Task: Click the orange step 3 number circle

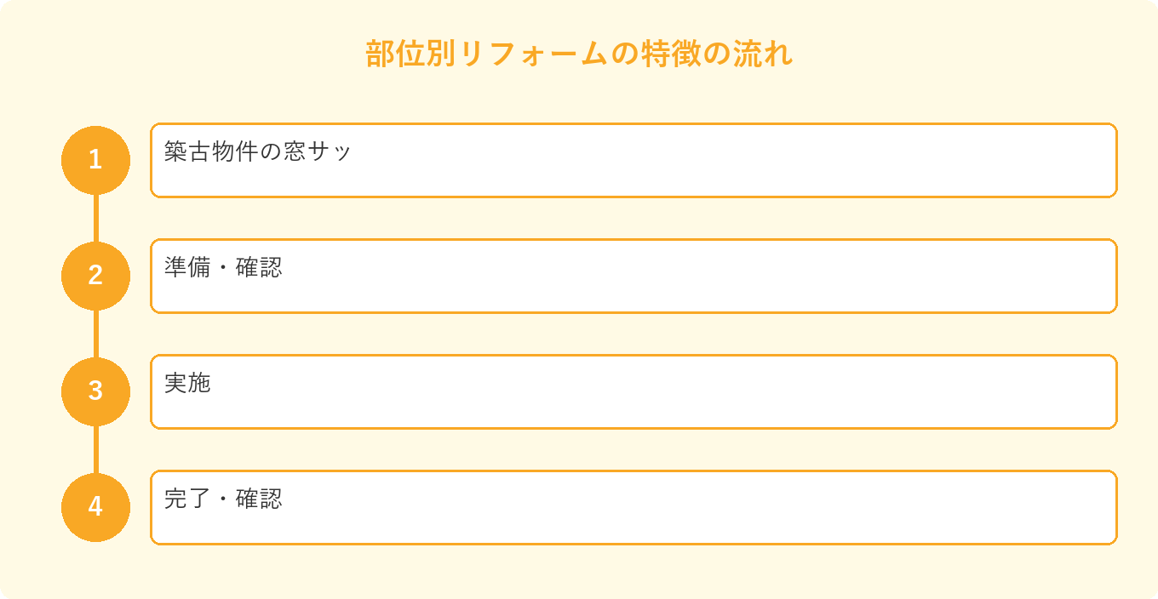Action: (95, 391)
